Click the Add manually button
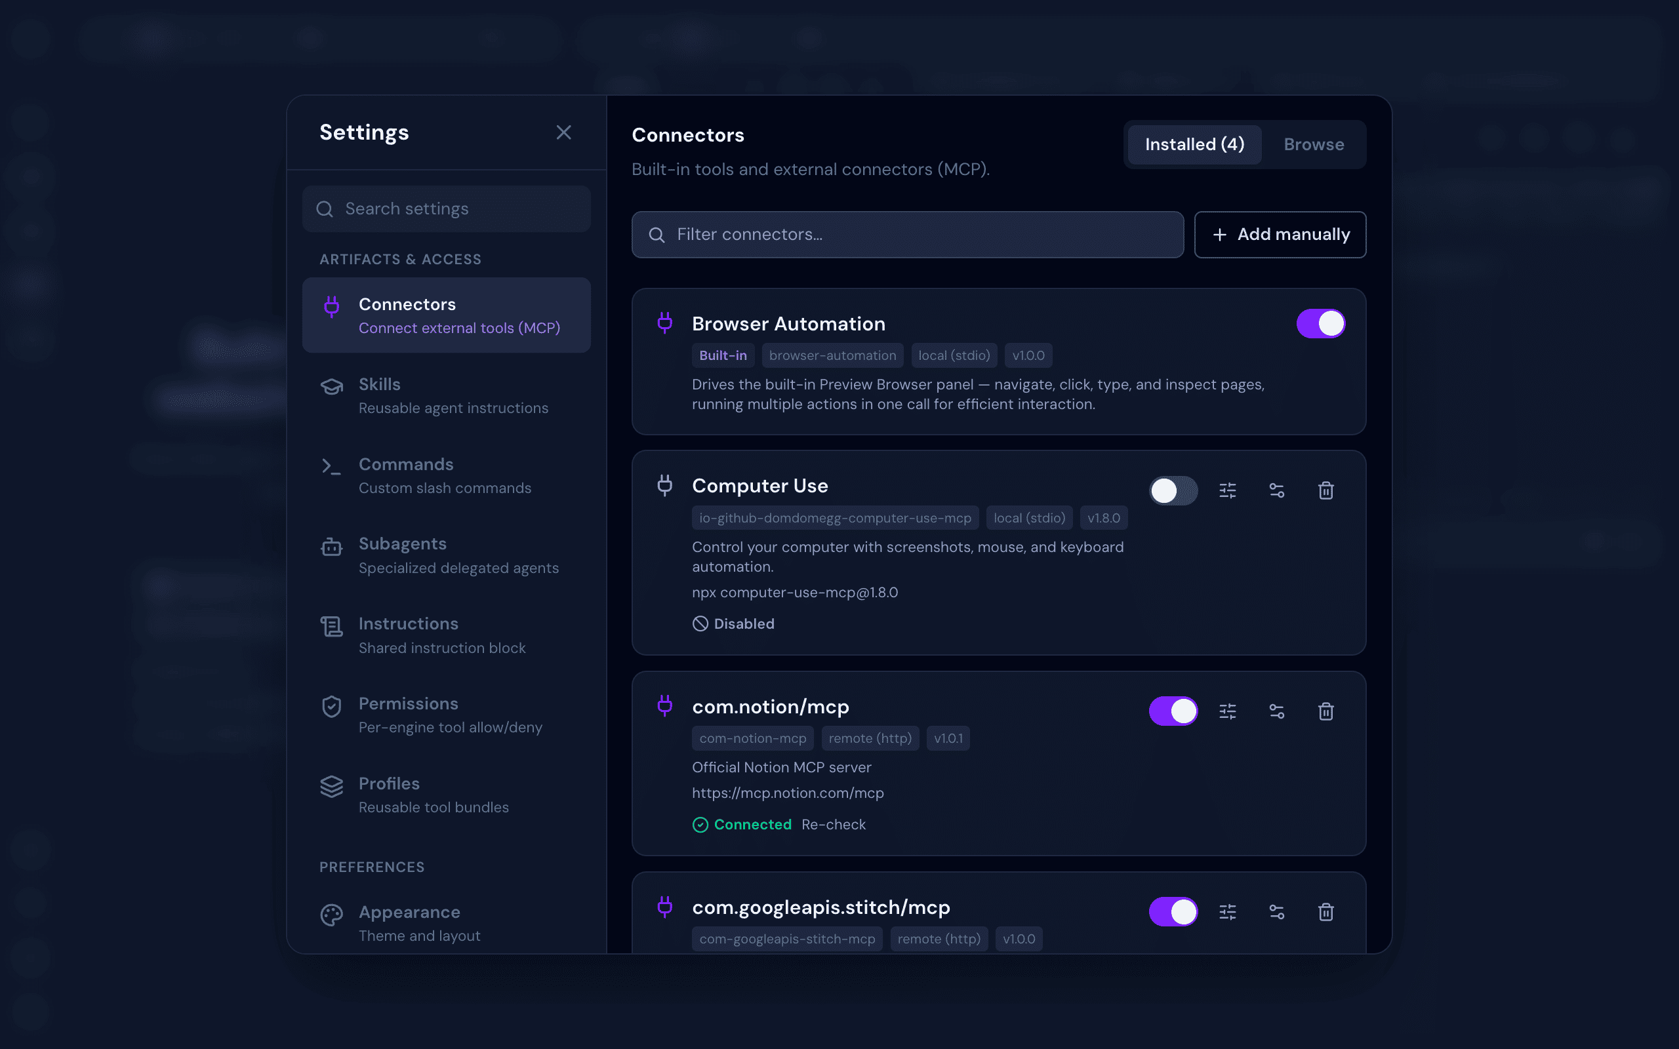This screenshot has height=1049, width=1679. [x=1280, y=235]
